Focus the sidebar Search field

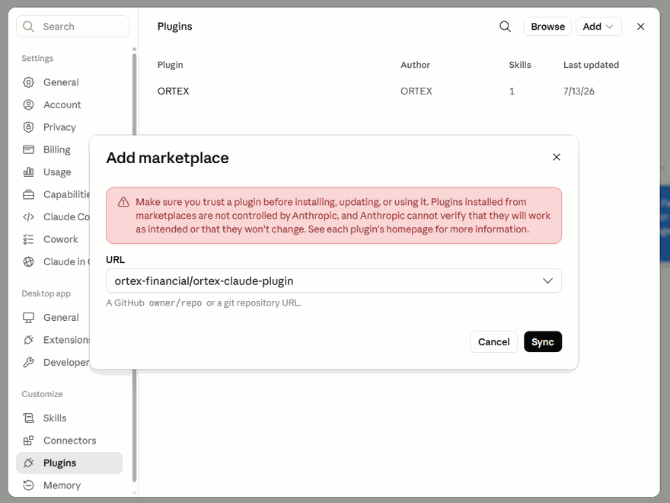point(72,27)
